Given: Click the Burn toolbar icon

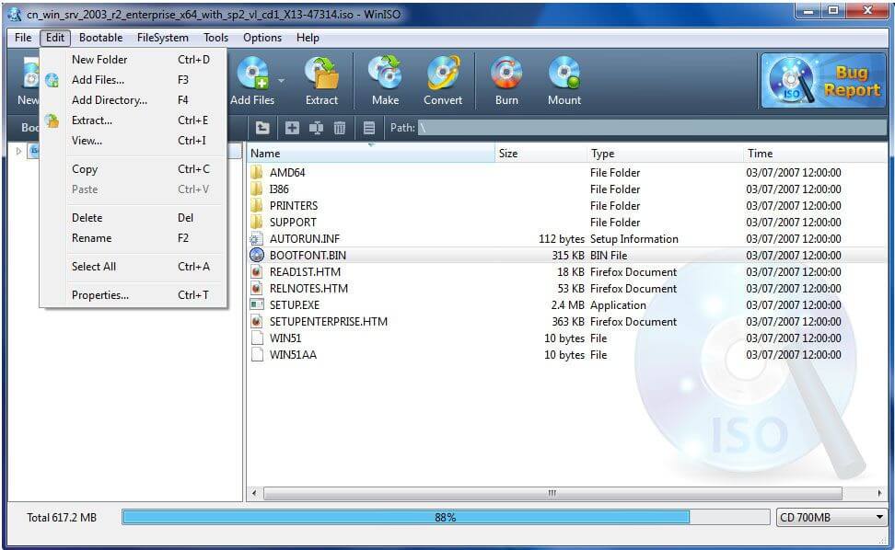Looking at the screenshot, I should click(x=506, y=74).
